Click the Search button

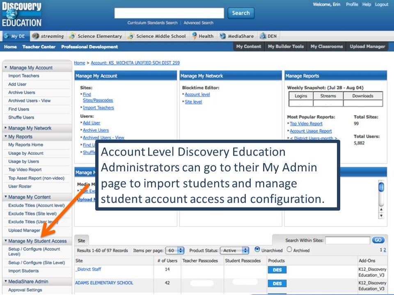[x=241, y=13]
